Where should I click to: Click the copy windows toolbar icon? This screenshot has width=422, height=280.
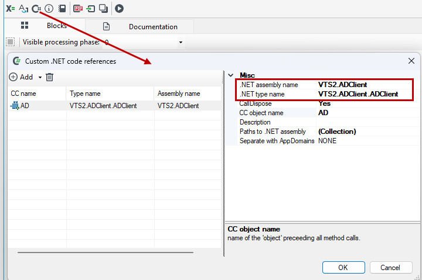point(103,9)
